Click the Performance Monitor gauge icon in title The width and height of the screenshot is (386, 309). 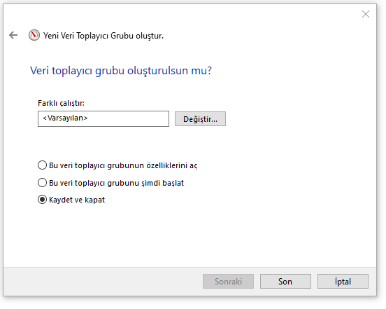[x=34, y=35]
